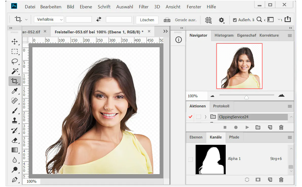302x187 pixels.
Task: Select the Zoom tool in the toolbar
Action: point(15,170)
